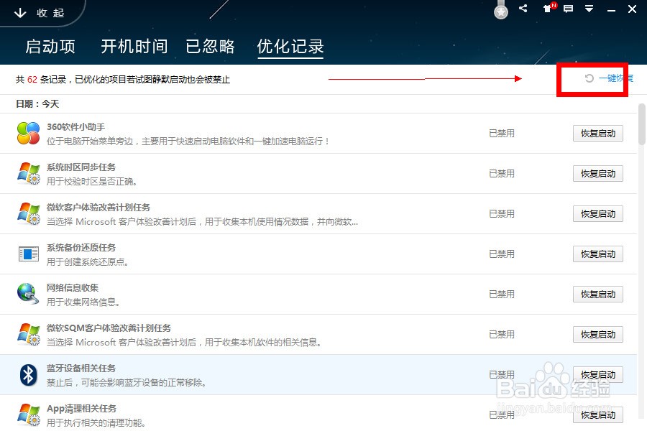Image resolution: width=647 pixels, height=431 pixels.
Task: Click the Windows flag icon for 微软SQM客户体验改善计划任务
Action: pos(29,334)
